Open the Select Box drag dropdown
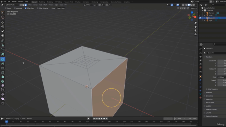Viewport: 226px width, 127px height. click(x=61, y=8)
